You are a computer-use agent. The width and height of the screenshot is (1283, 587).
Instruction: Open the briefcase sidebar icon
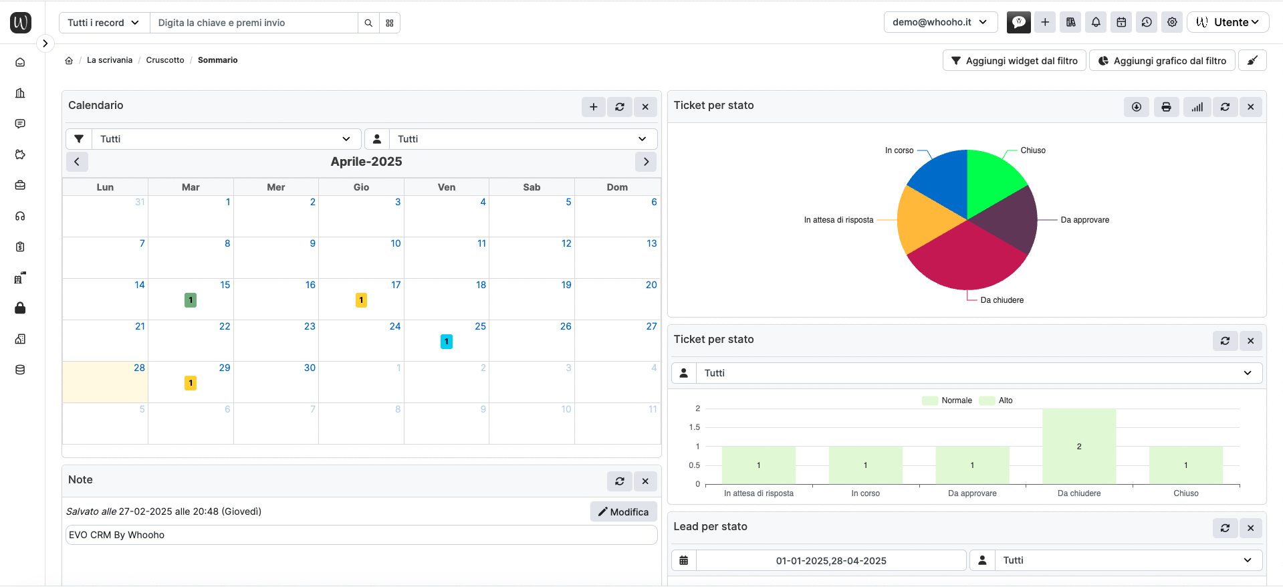click(20, 185)
